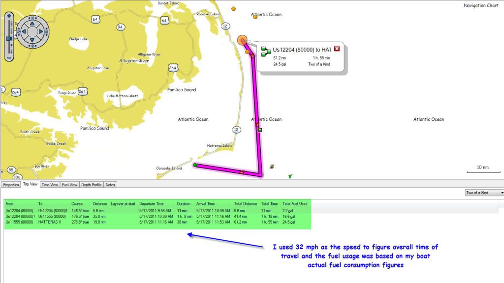Viewport: 504px width, 283px height.
Task: Click the zoom-out minus icon on the map
Action: tap(9, 57)
